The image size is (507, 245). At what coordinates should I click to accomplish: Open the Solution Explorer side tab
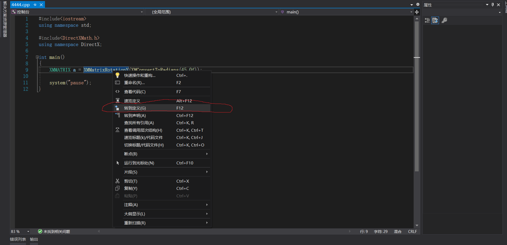(5, 19)
